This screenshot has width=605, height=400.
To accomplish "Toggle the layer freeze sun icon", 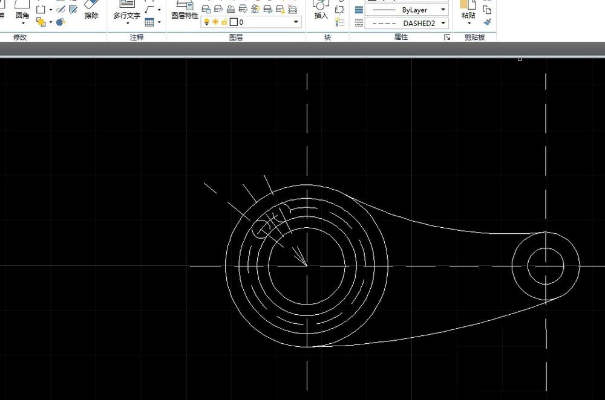I will pos(215,21).
